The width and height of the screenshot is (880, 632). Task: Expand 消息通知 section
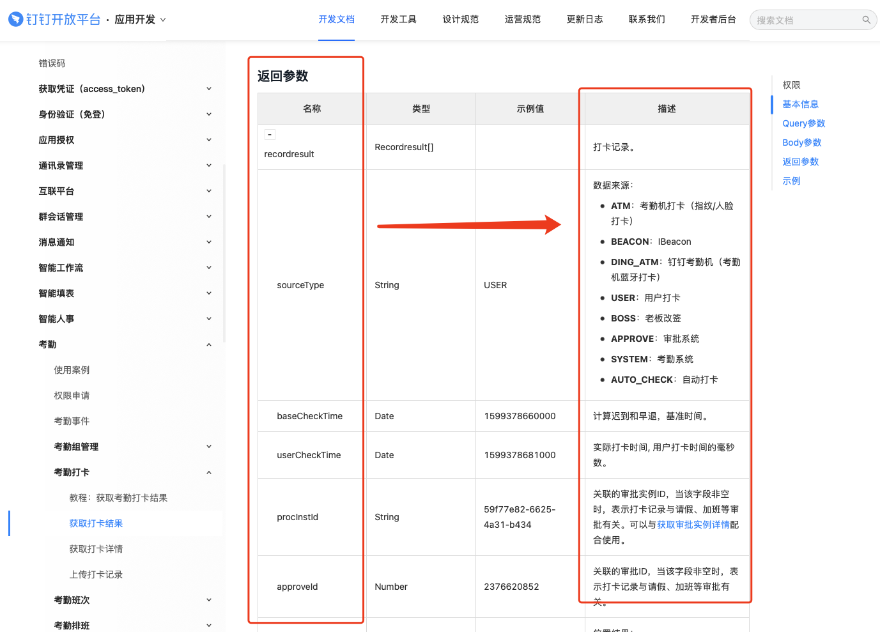point(208,242)
